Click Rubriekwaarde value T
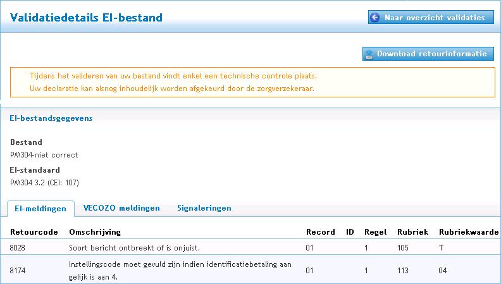The height and width of the screenshot is (284, 501). coord(442,247)
